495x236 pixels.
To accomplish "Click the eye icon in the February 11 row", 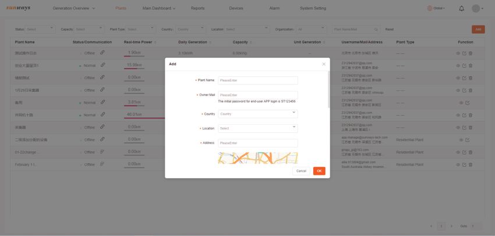I will pyautogui.click(x=458, y=164).
